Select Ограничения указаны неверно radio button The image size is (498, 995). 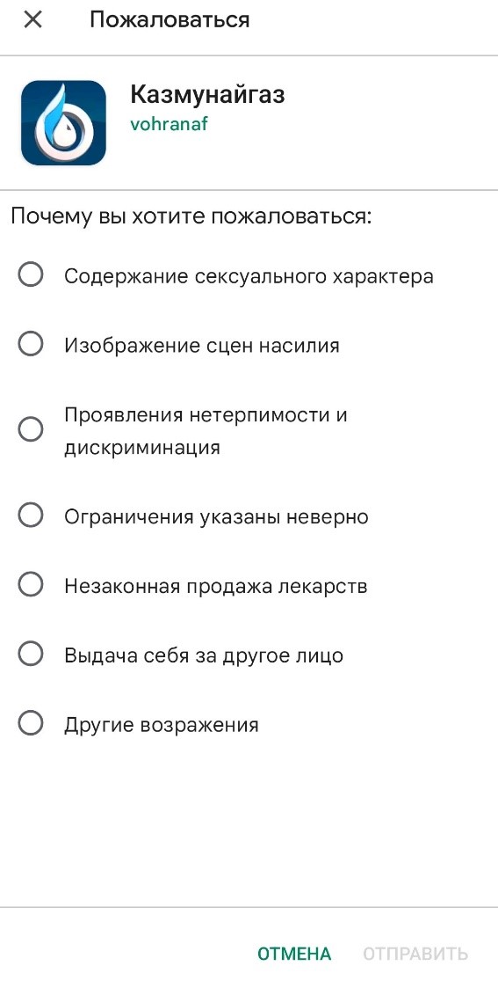tap(31, 516)
